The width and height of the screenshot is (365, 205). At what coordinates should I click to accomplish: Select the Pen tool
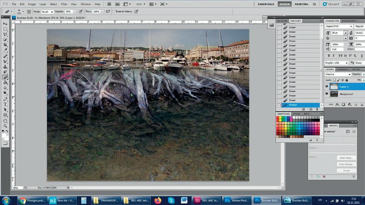pyautogui.click(x=5, y=99)
